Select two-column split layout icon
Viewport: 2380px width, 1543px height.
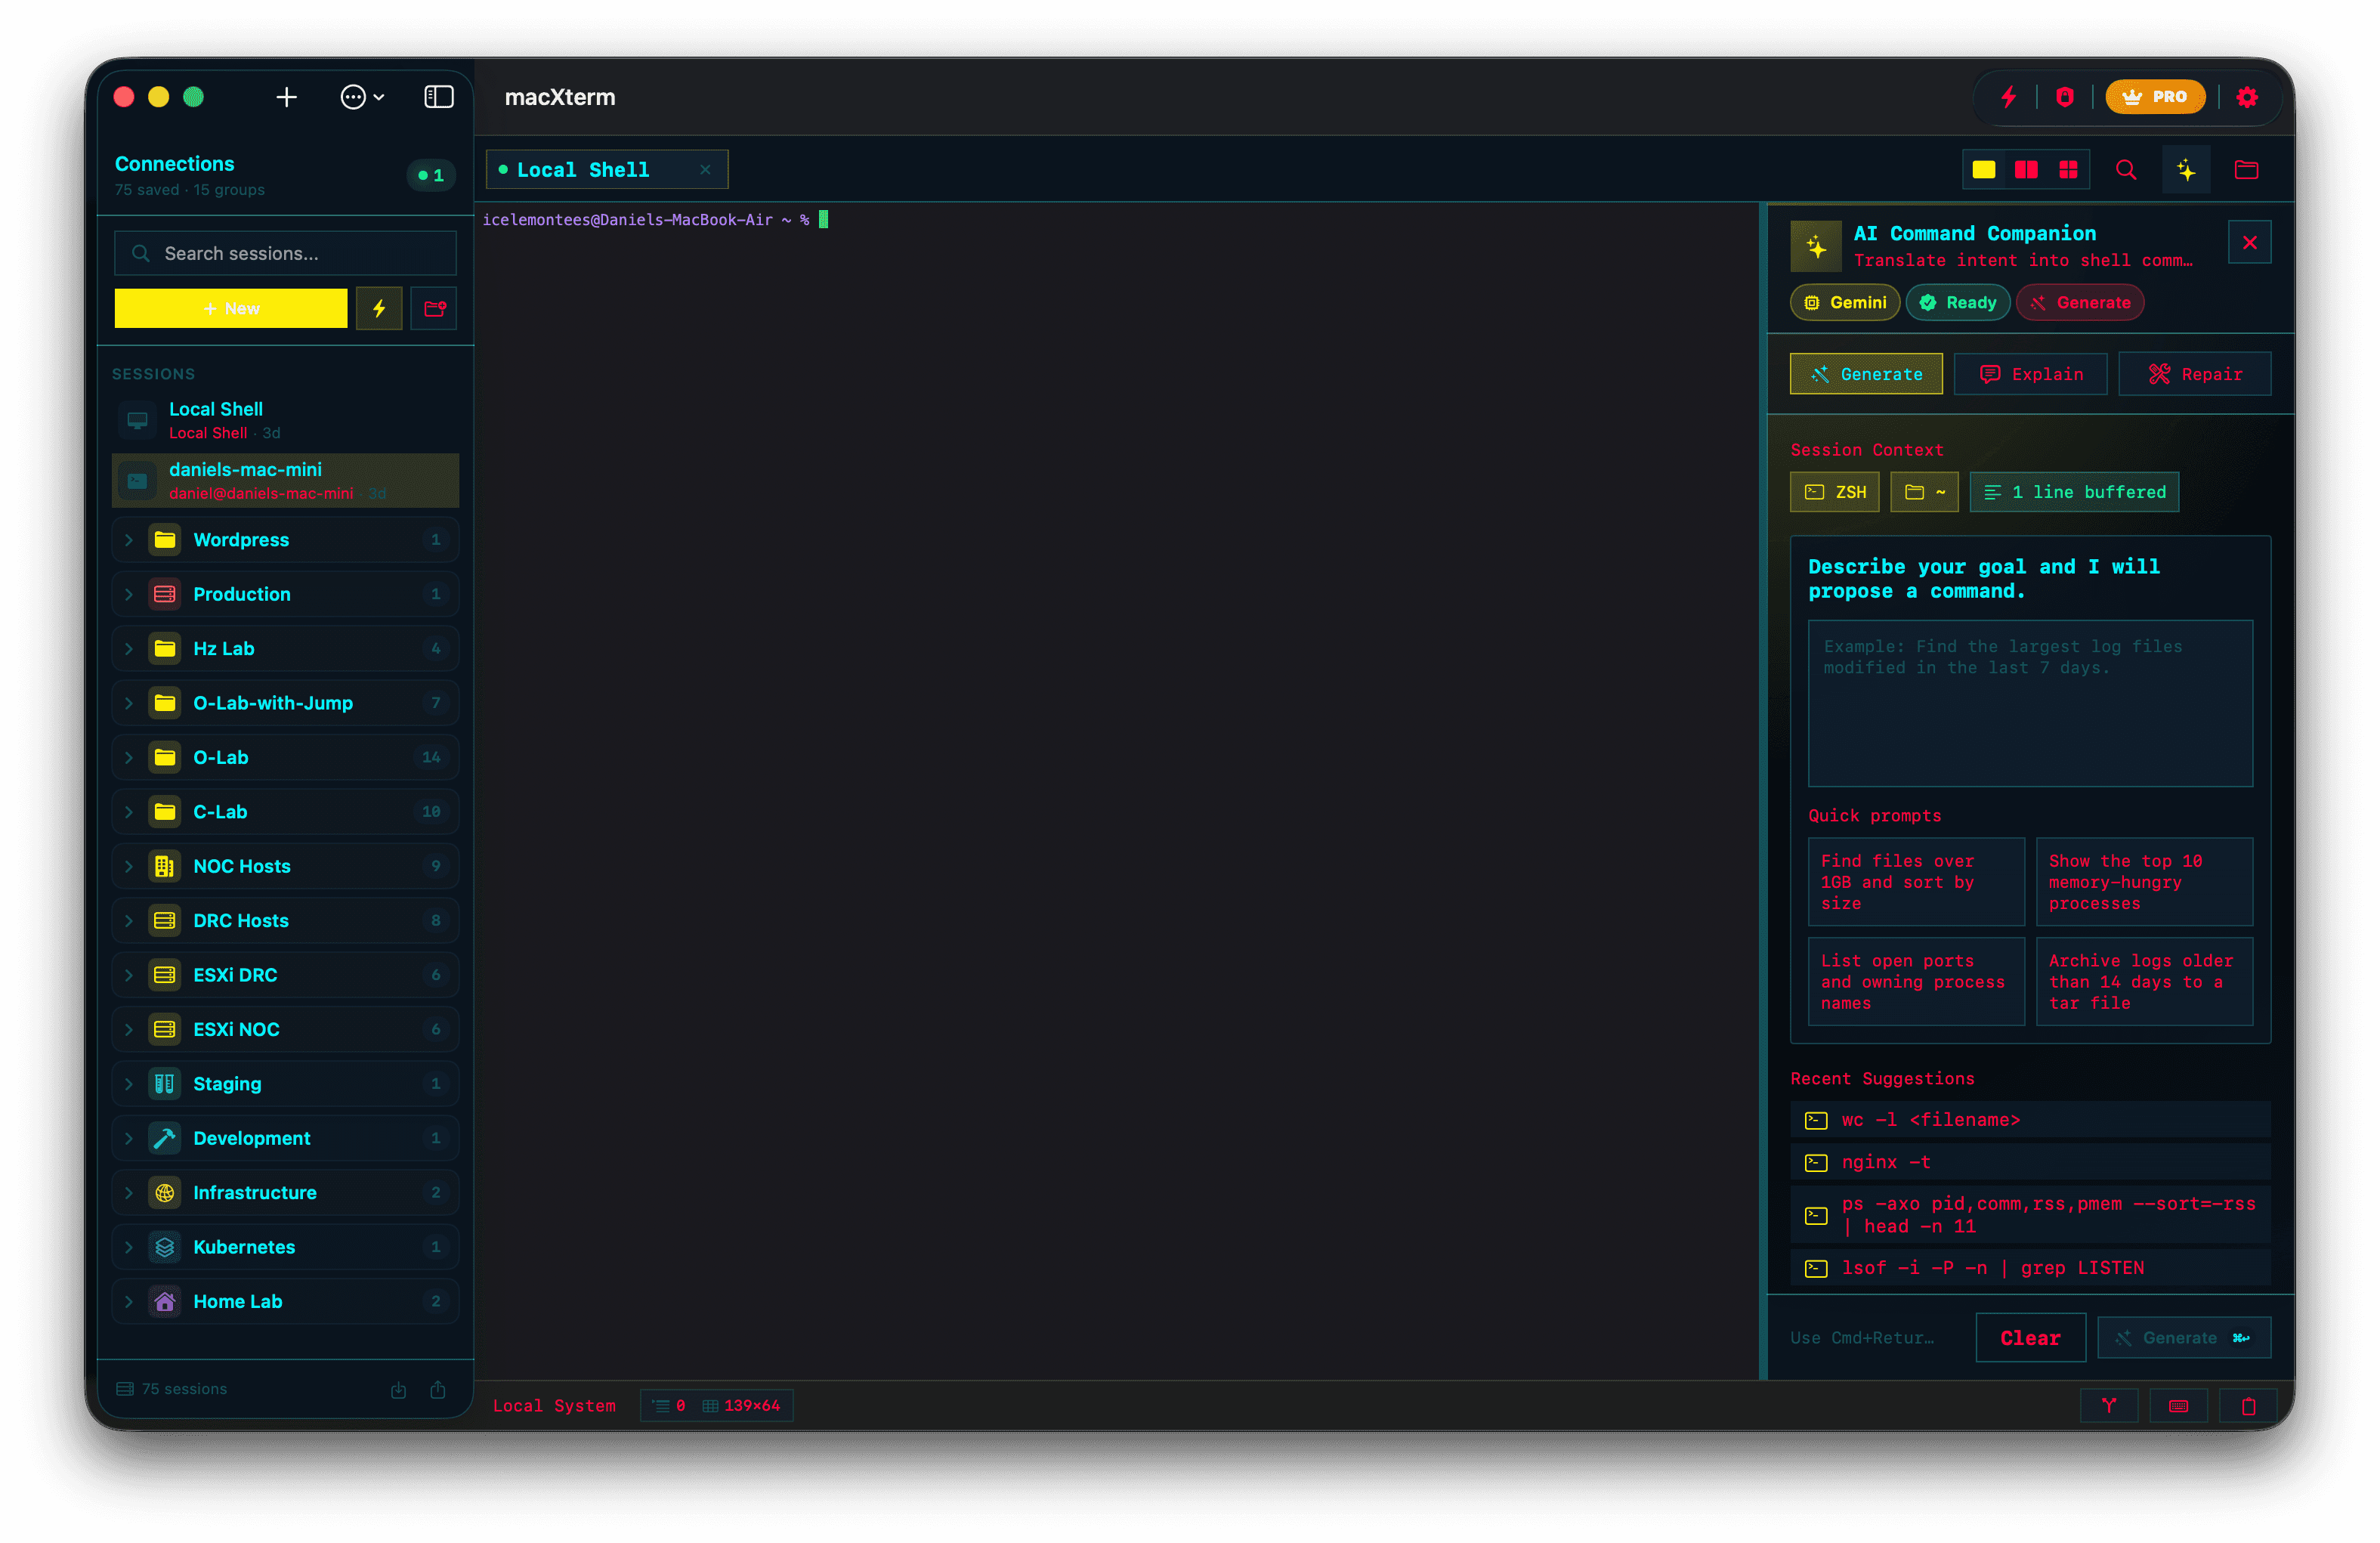pos(2026,170)
